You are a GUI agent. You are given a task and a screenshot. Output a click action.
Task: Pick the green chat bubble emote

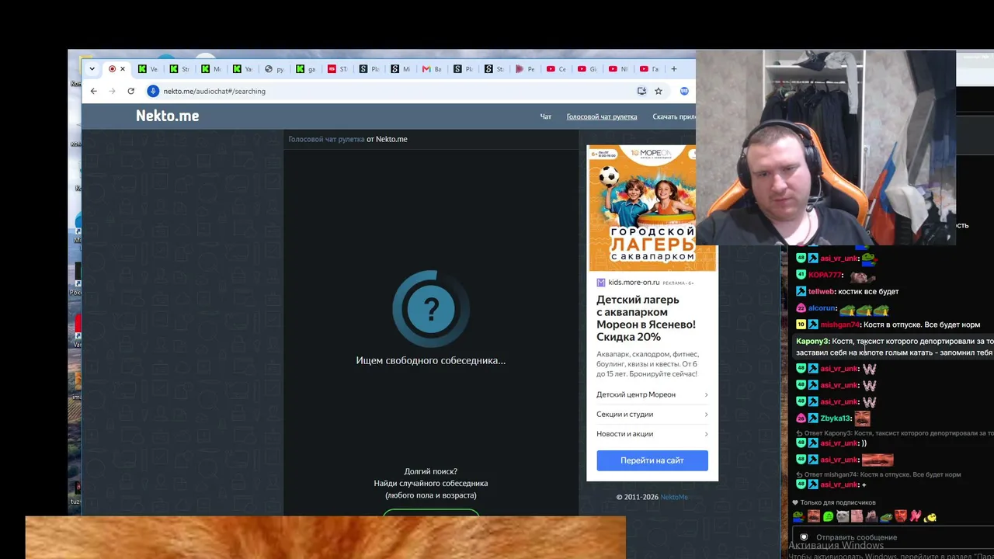click(829, 516)
